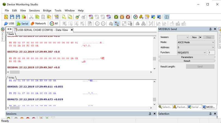Open the Edit menu

tap(14, 11)
